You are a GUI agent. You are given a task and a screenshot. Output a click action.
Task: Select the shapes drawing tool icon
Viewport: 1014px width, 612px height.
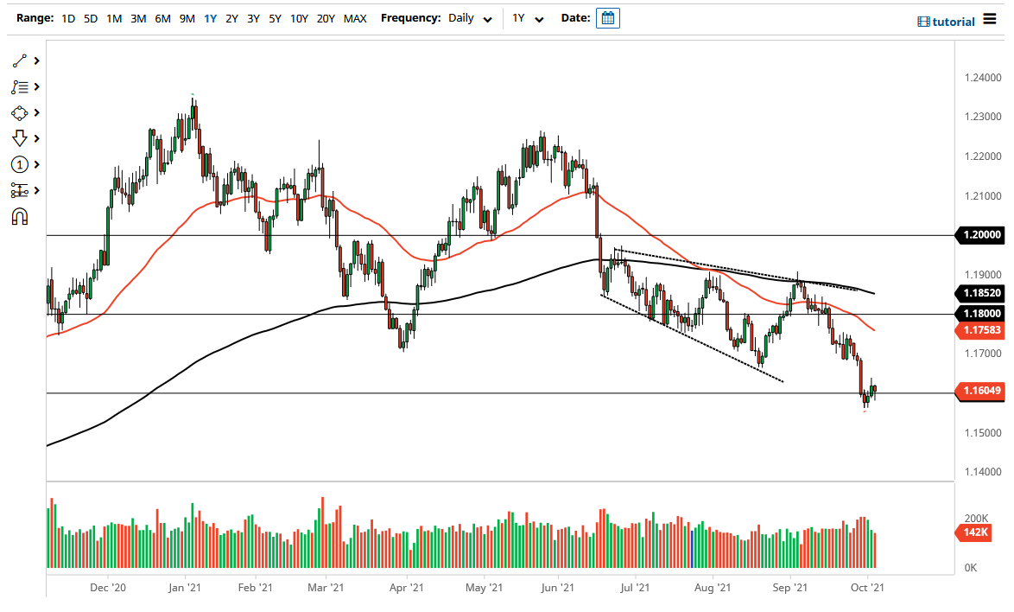(19, 112)
